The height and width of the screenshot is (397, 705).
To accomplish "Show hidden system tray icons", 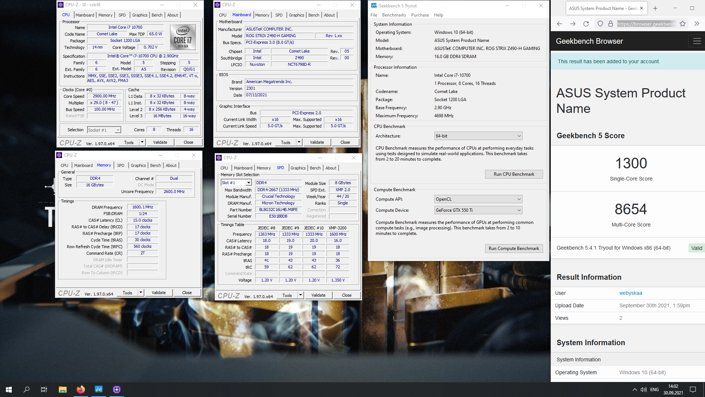I will click(x=634, y=390).
